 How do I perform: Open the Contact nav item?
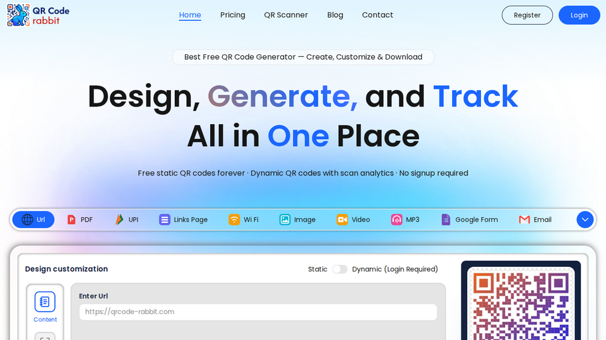coord(377,15)
